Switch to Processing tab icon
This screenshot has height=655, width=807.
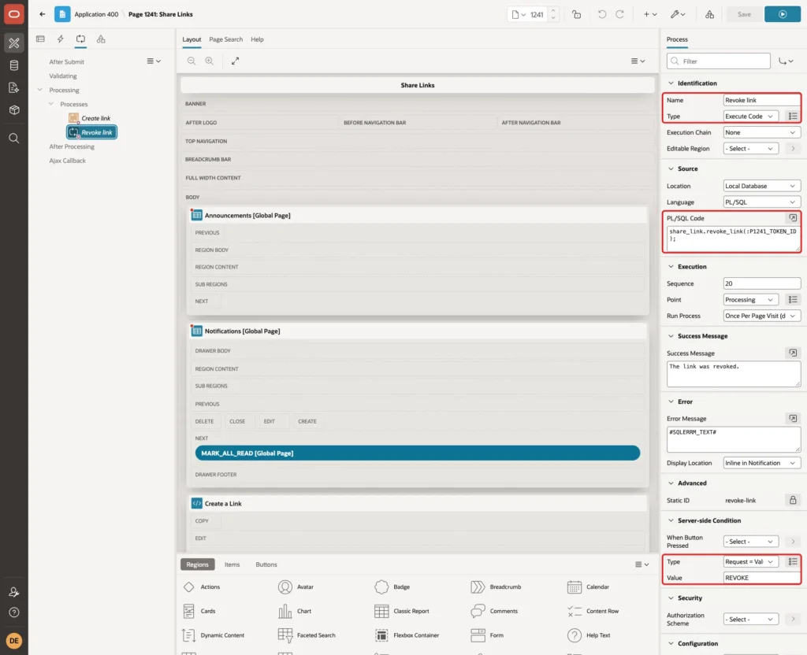tap(80, 39)
